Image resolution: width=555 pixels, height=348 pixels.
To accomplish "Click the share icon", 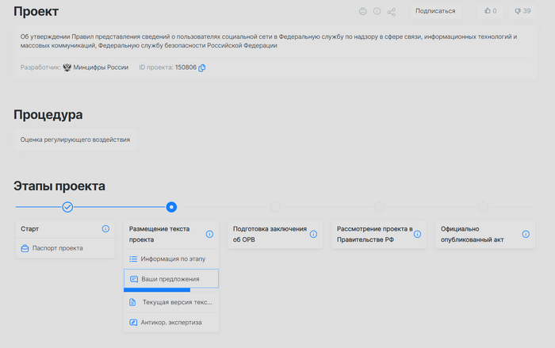I will point(392,12).
